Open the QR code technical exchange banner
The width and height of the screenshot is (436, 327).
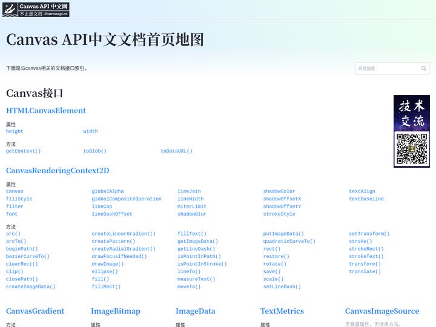(412, 131)
